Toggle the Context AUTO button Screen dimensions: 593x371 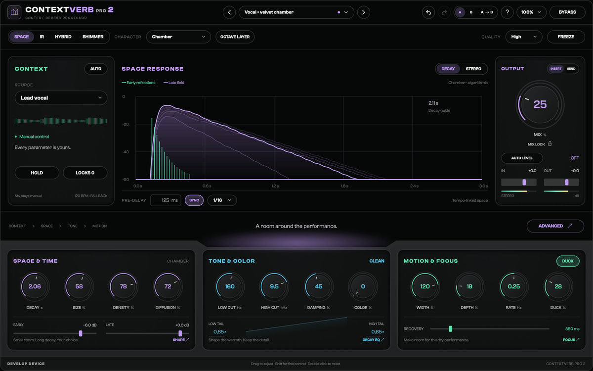point(96,69)
